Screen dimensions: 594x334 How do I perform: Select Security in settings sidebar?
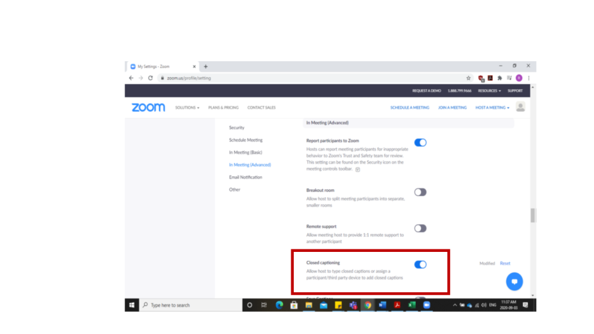pyautogui.click(x=237, y=128)
